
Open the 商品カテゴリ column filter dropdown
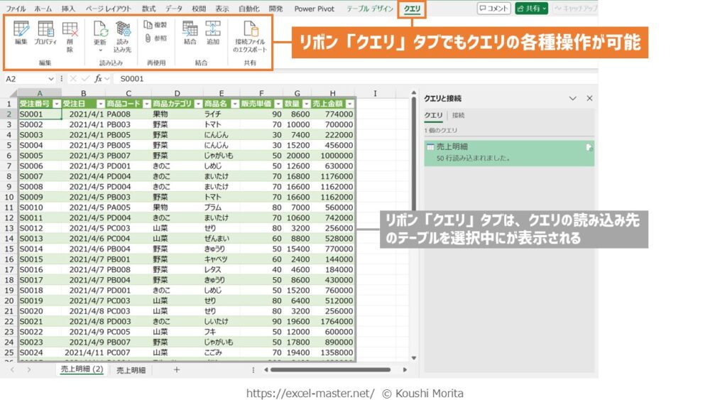pos(197,104)
